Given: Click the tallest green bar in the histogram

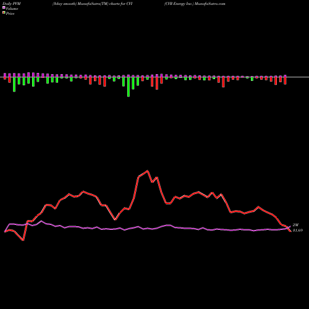Looking at the screenshot, I should (x=129, y=87).
